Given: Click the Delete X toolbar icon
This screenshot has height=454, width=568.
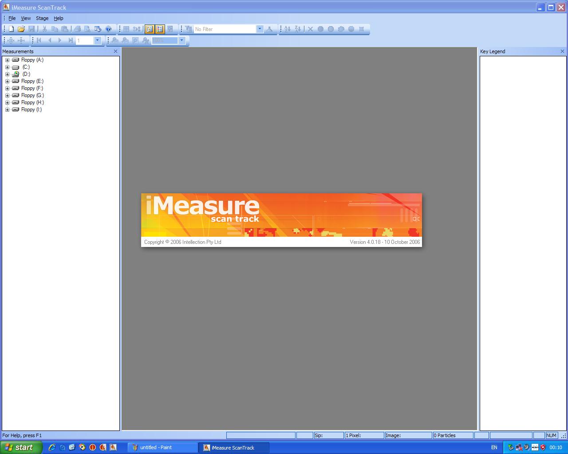Looking at the screenshot, I should coord(311,29).
